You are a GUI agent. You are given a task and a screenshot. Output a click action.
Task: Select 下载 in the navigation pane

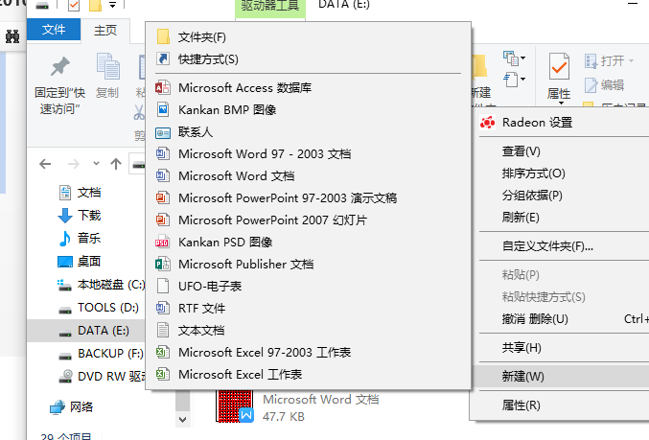pos(81,216)
